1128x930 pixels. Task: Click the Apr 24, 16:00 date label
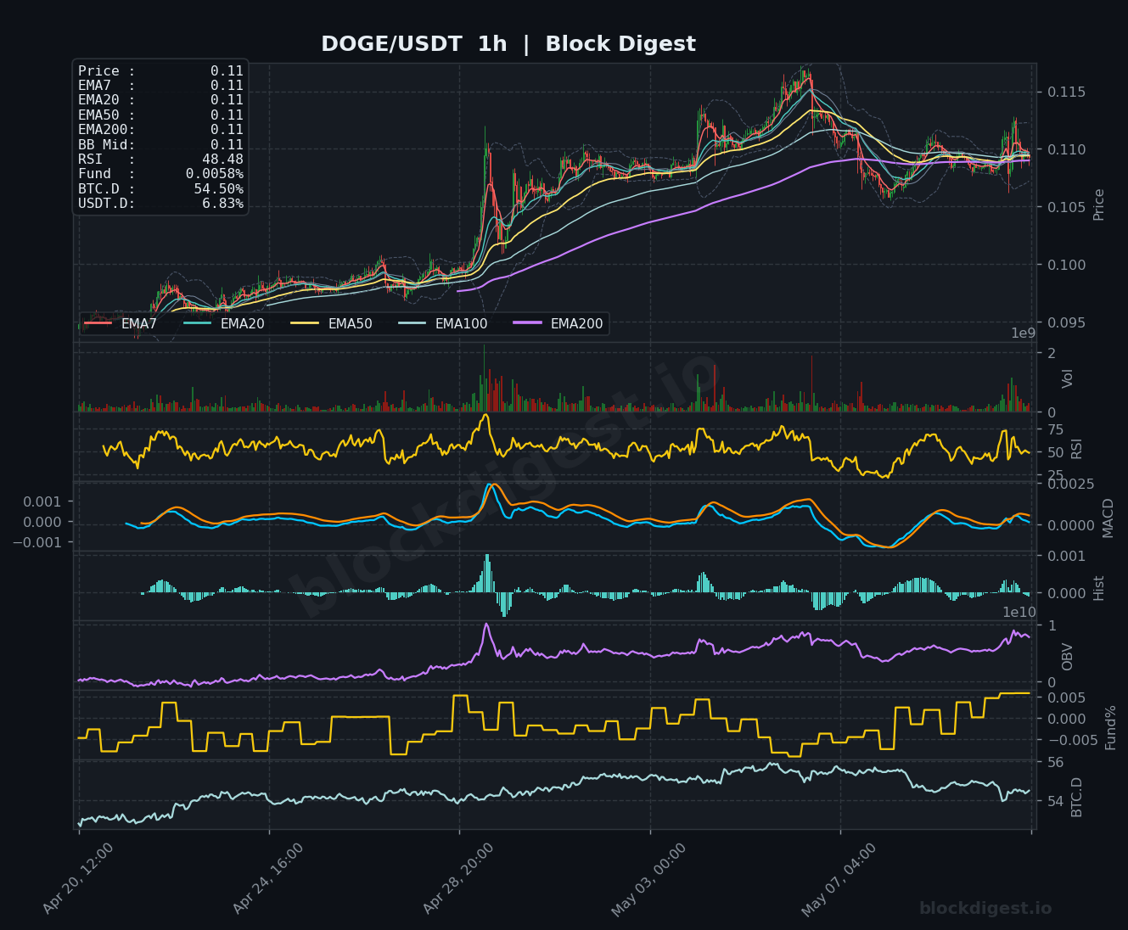[267, 879]
